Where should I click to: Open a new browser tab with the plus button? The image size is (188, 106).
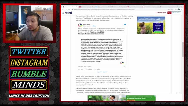(x=161, y=7)
